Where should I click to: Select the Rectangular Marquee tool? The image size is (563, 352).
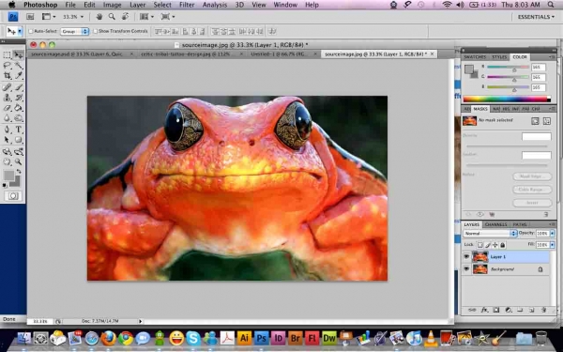coord(7,55)
